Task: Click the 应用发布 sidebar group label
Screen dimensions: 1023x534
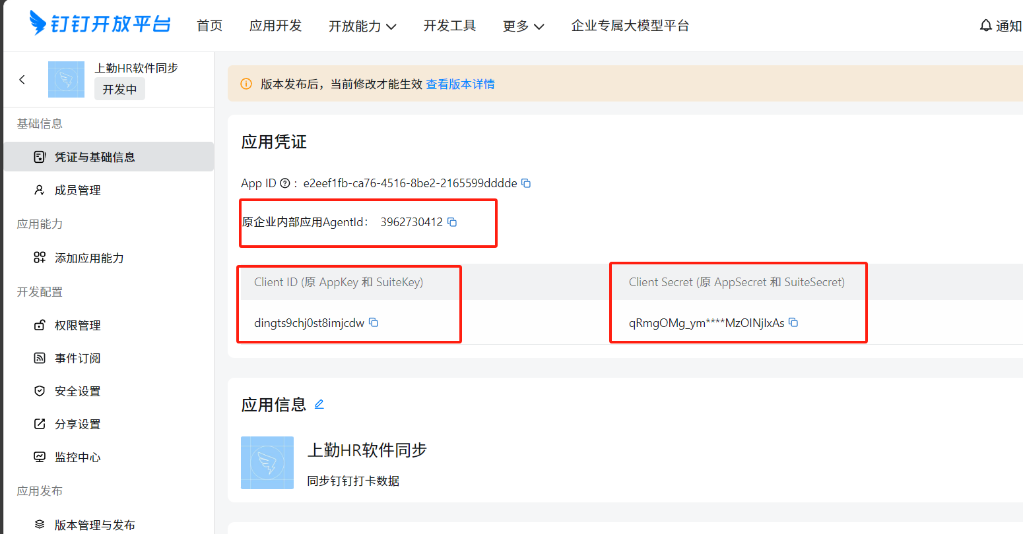Action: (x=40, y=490)
